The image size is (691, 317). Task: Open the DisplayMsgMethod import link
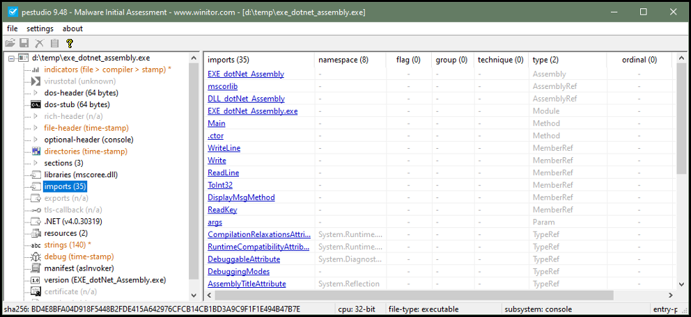[x=241, y=197]
